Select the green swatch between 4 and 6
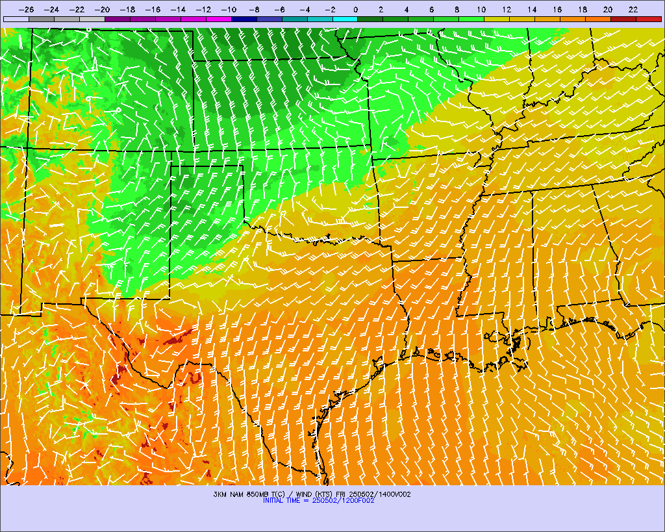This screenshot has height=532, width=665. [x=421, y=19]
